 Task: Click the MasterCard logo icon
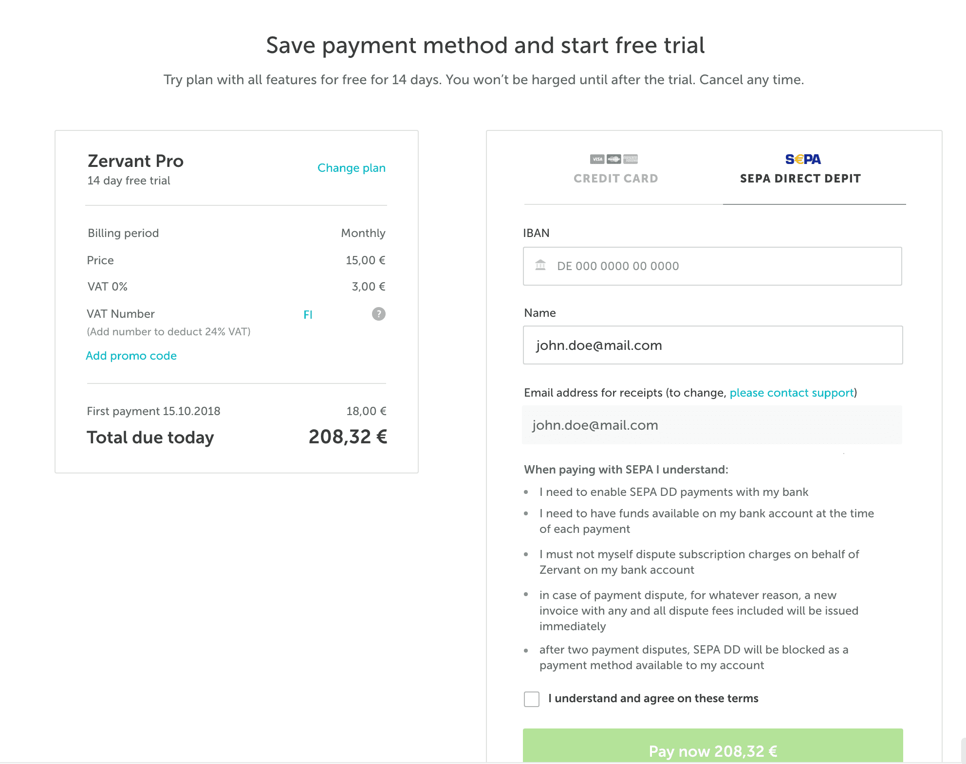tap(613, 159)
